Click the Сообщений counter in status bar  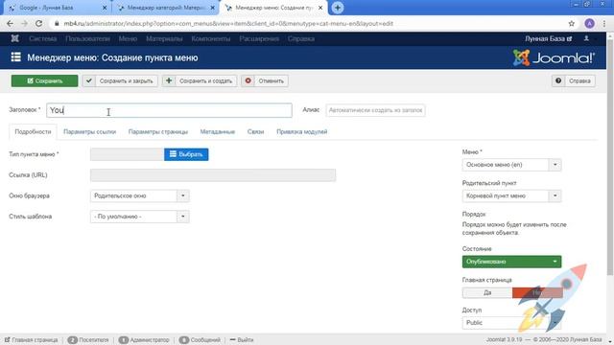point(201,340)
